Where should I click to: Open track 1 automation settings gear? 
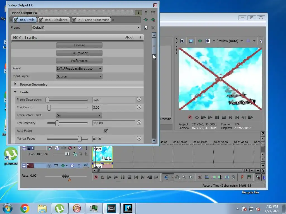pyautogui.click(x=70, y=148)
